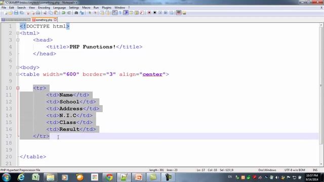Click the Dos\Windows line ending status field
The image size is (324, 182).
tap(267, 170)
